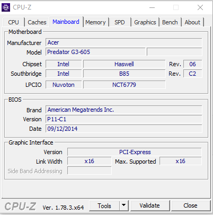The width and height of the screenshot is (213, 215).
Task: Select the Mainboard tab
Action: click(66, 22)
